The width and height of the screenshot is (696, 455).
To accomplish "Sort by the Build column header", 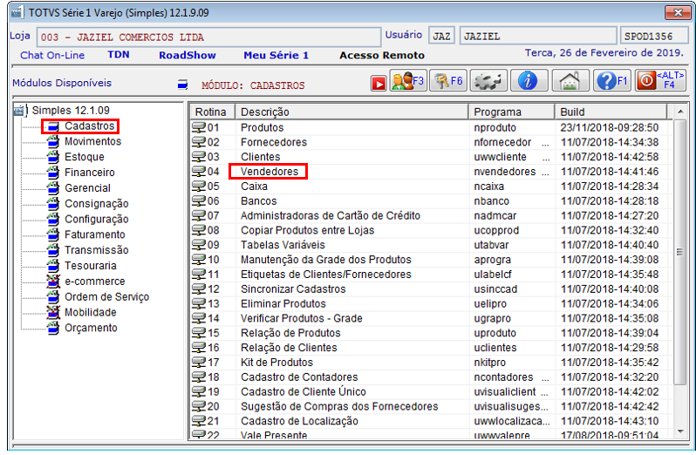I will [x=611, y=112].
